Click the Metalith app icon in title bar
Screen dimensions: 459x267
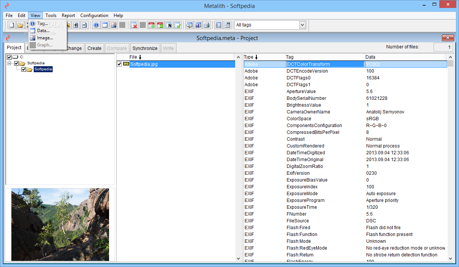coord(6,6)
